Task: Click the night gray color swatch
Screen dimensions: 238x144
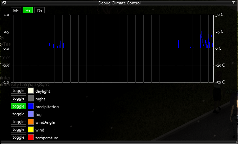Action: tap(31, 98)
